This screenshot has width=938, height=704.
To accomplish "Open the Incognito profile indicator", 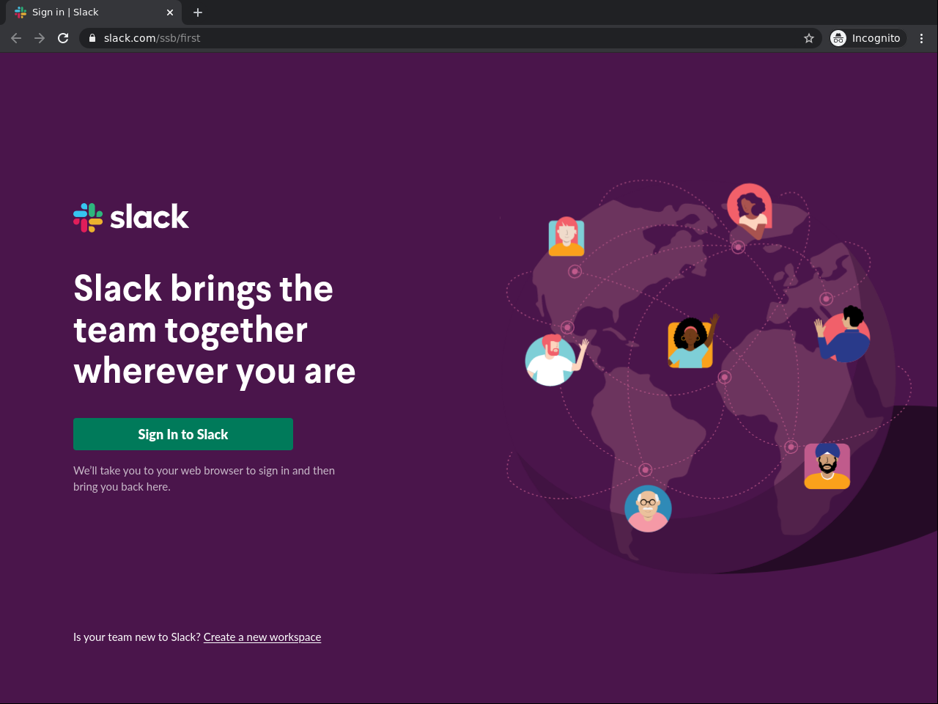I will point(868,38).
